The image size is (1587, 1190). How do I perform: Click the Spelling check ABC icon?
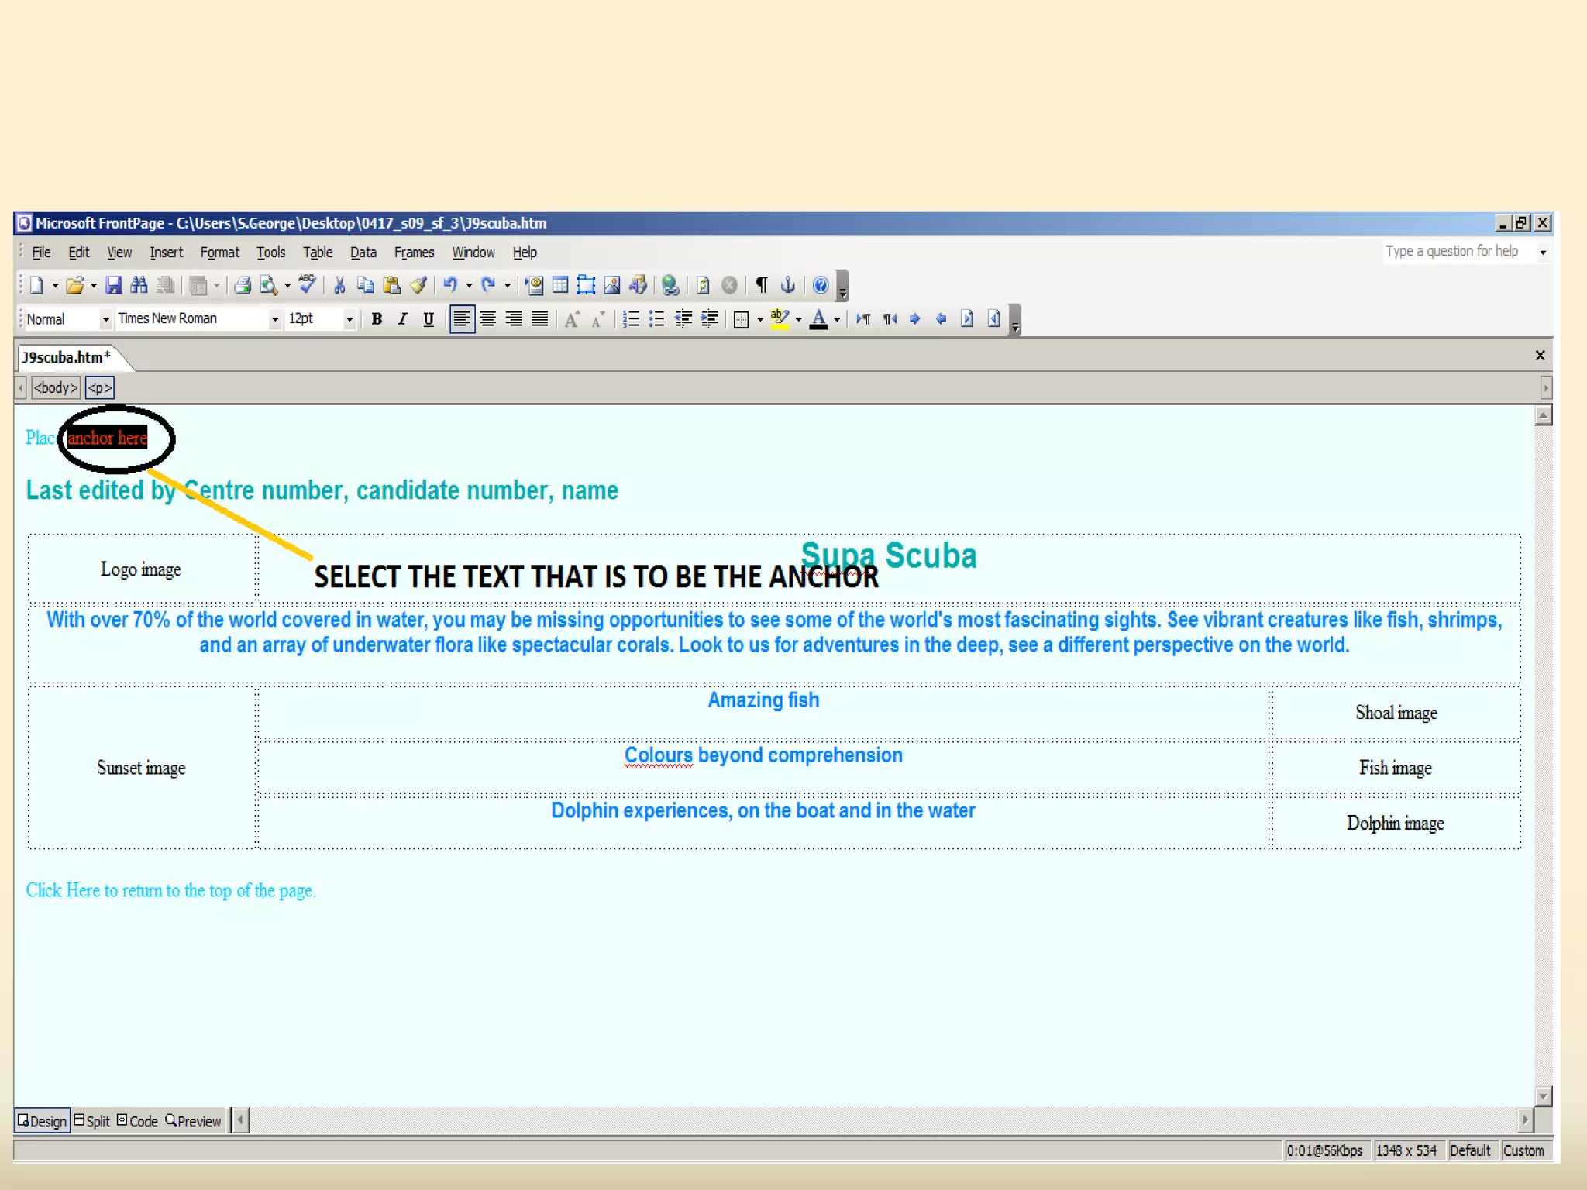[x=307, y=284]
